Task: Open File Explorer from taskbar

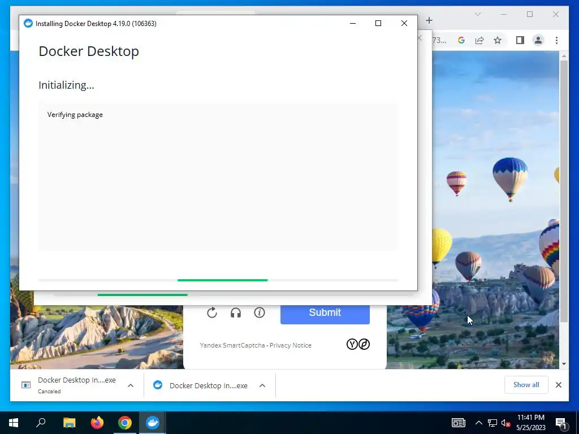Action: pos(69,423)
